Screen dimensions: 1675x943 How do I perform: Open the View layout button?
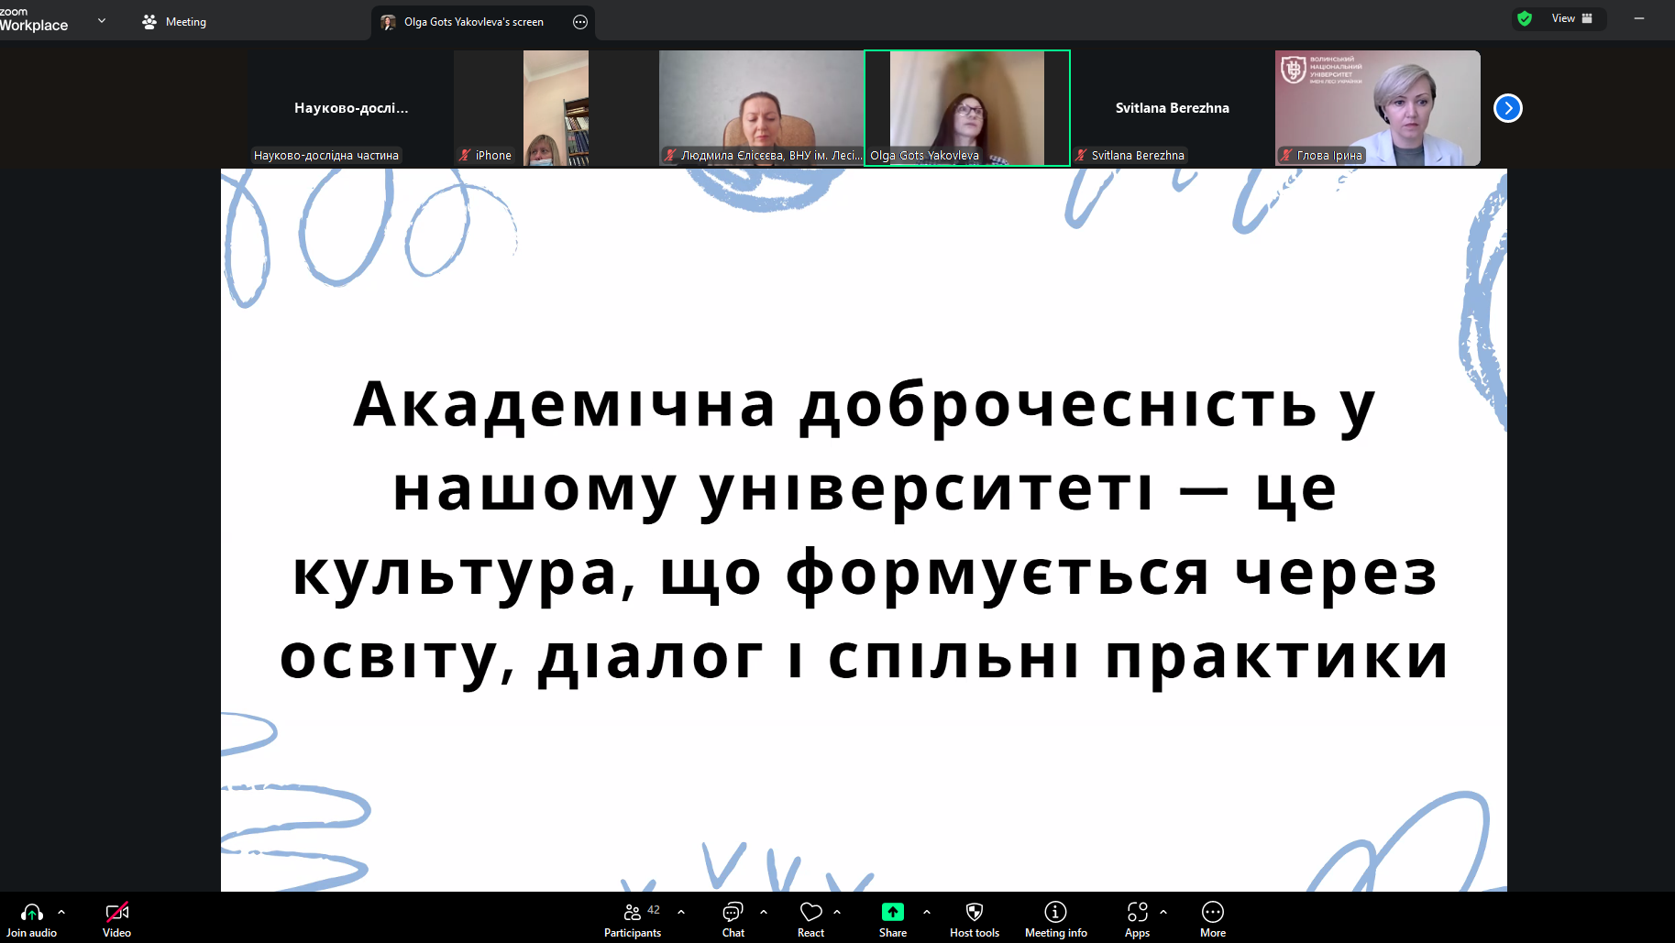pos(1571,18)
